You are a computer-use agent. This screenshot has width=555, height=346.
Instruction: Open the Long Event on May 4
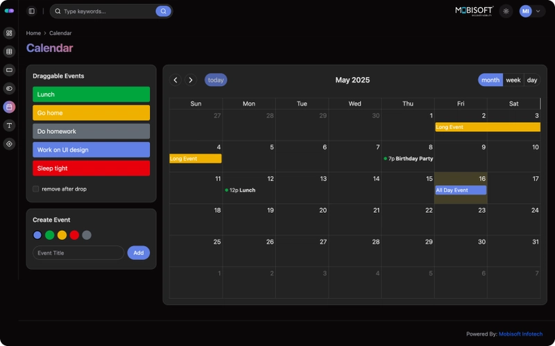tap(196, 159)
